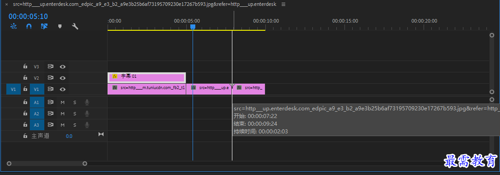Open the sequence panel hamburger menu

pos(283,5)
